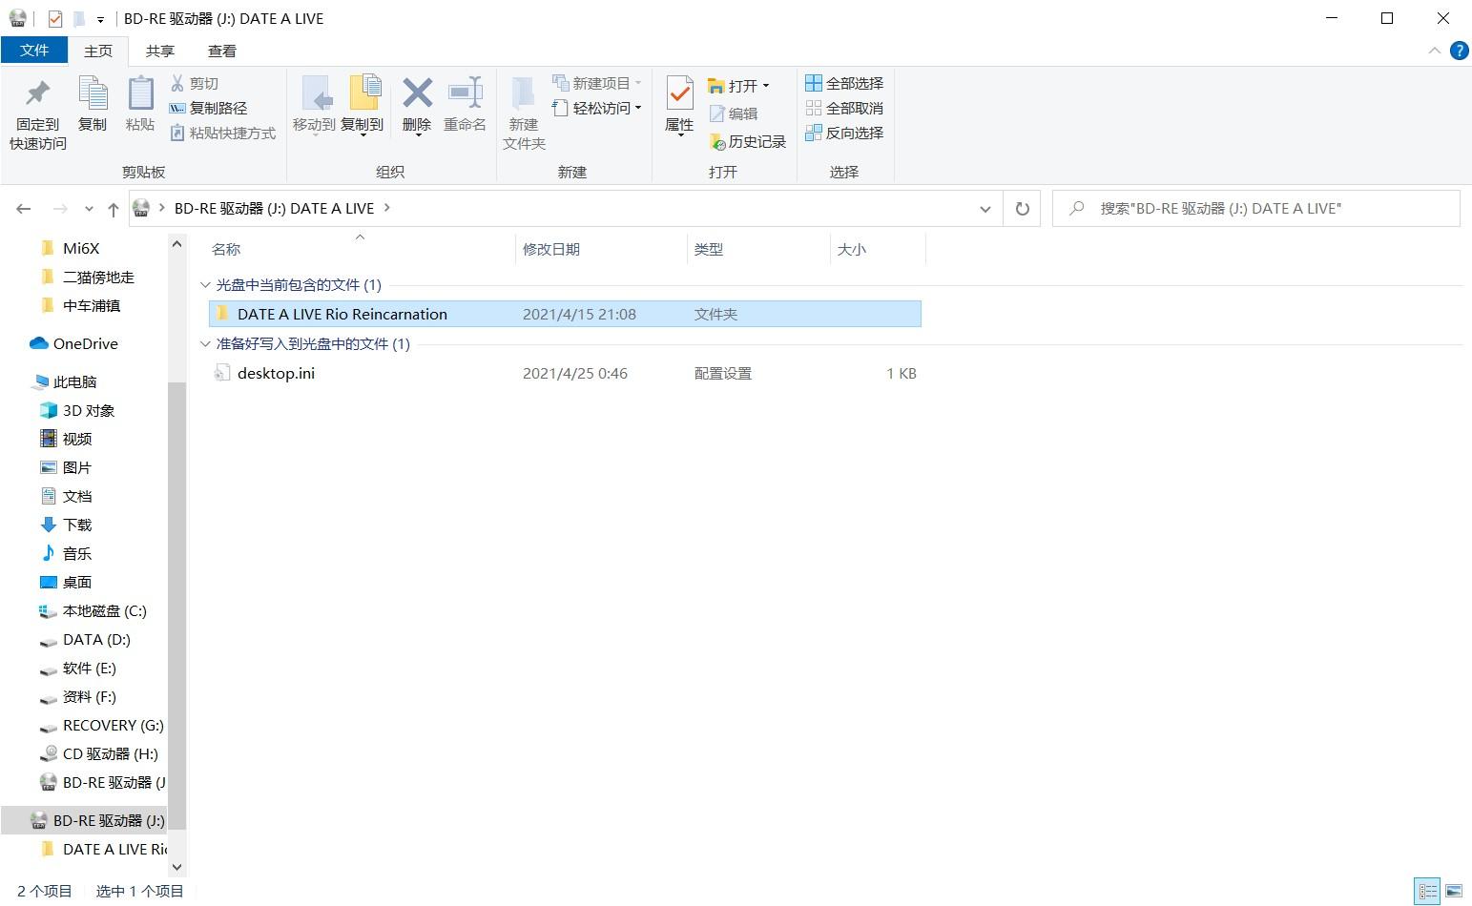1472x906 pixels.
Task: Open the address bar history dropdown
Action: click(x=985, y=209)
